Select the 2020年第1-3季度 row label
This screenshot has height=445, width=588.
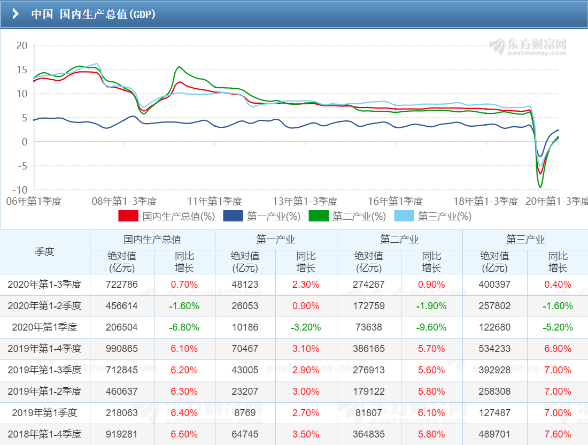[x=45, y=285]
